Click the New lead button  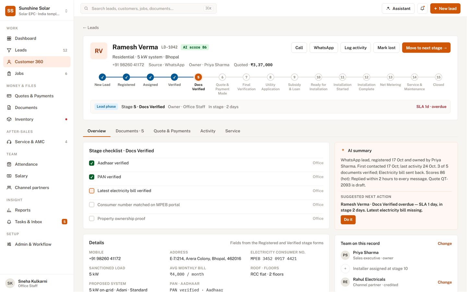(445, 8)
